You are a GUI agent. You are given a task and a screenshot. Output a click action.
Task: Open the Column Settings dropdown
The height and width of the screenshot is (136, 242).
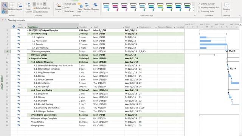tap(42, 8)
